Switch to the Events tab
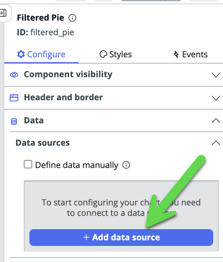 pos(190,55)
